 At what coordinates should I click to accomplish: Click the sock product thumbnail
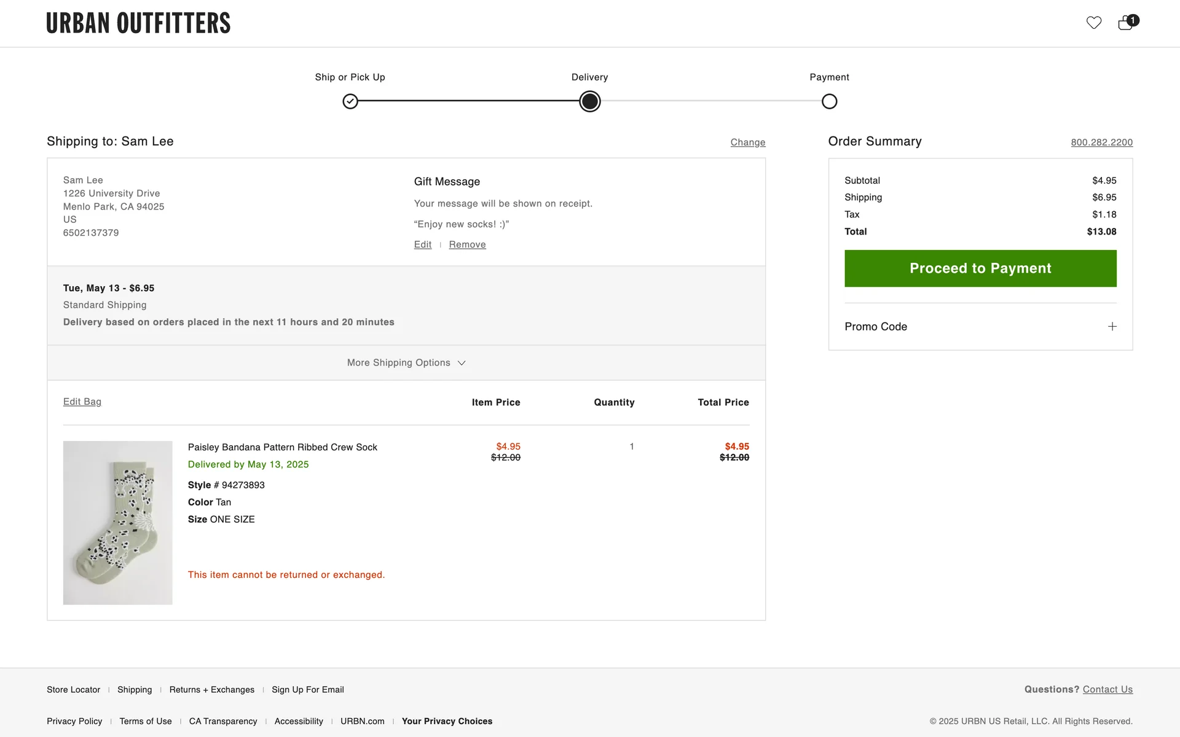coord(117,523)
